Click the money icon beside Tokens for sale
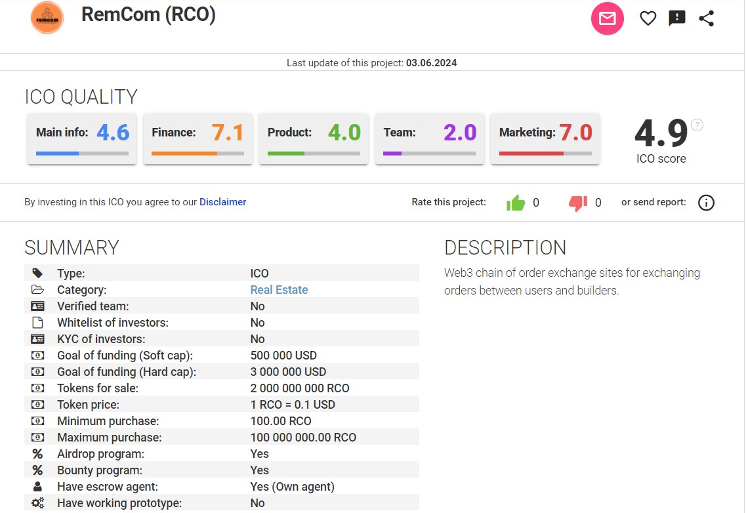The image size is (746, 513). tap(37, 388)
